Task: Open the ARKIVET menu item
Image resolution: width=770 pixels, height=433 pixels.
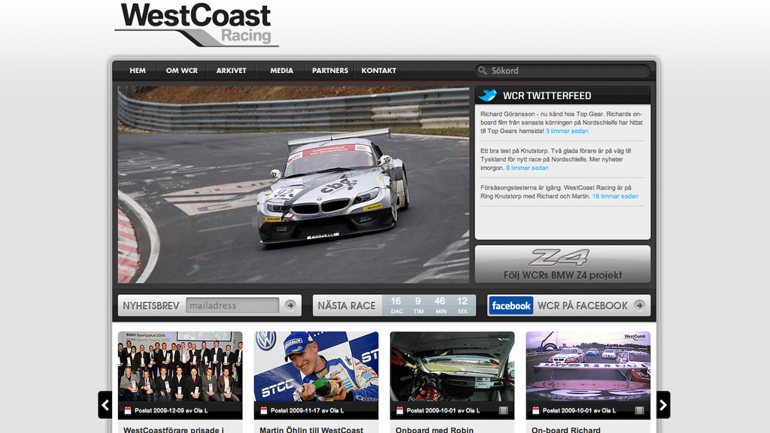Action: pos(232,71)
